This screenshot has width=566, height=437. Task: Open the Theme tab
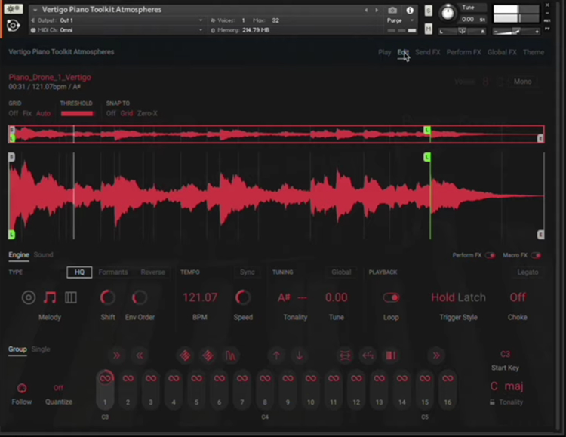point(534,52)
